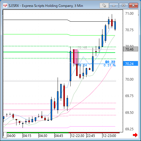Click the red session bar at the bottom
The width and height of the screenshot is (141, 141).
(94, 133)
